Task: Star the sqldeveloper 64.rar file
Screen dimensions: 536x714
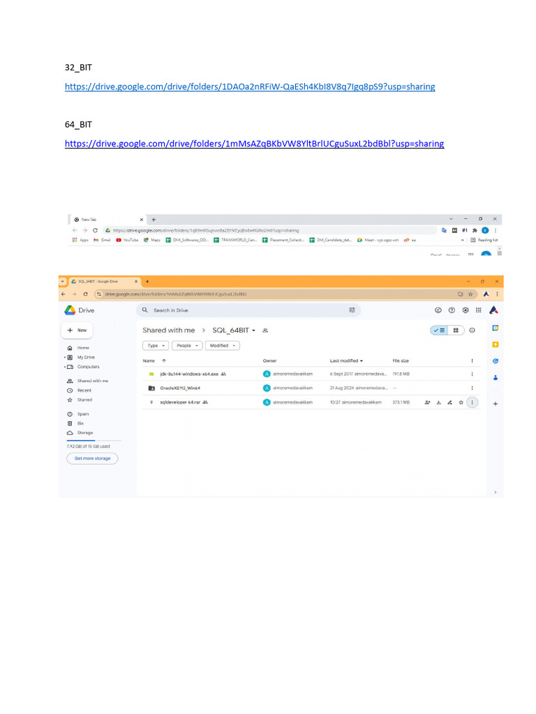Action: (x=461, y=402)
